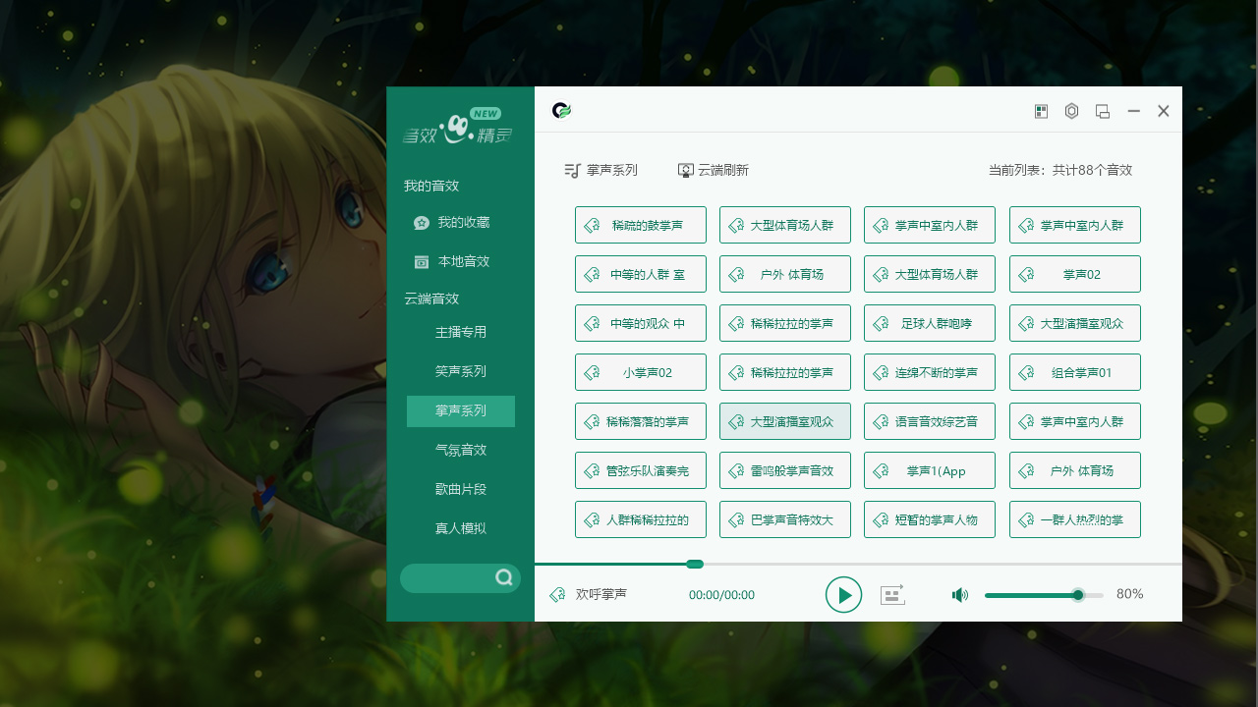Click the green app logo icon at top left
Image resolution: width=1258 pixels, height=707 pixels.
(560, 111)
